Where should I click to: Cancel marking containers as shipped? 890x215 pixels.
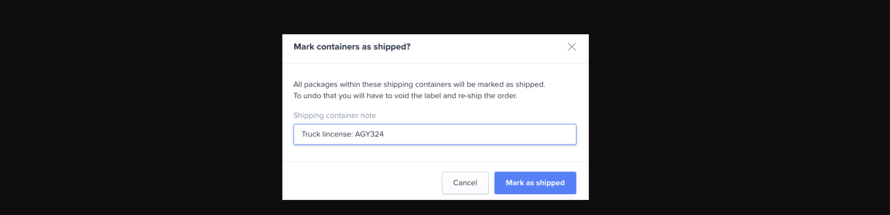point(465,183)
